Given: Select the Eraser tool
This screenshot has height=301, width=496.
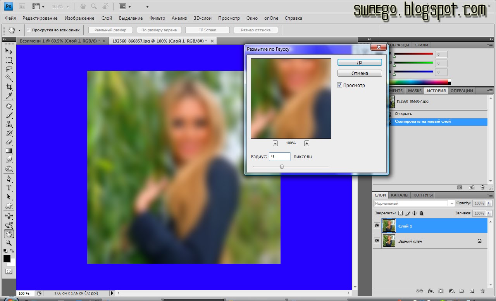Looking at the screenshot, I should [9, 142].
